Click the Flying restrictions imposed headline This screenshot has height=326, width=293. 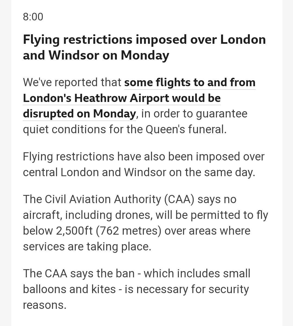point(144,47)
